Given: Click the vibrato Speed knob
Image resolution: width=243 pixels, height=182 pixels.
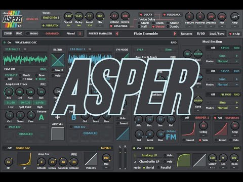Looking at the screenshot, I should click(x=68, y=16).
